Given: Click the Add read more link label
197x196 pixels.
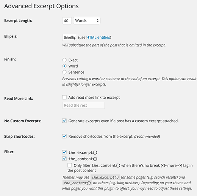Looking at the screenshot, I should click(x=94, y=98).
